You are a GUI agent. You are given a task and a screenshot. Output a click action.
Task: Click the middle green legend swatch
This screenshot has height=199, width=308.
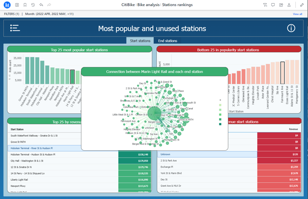[x=220, y=115]
